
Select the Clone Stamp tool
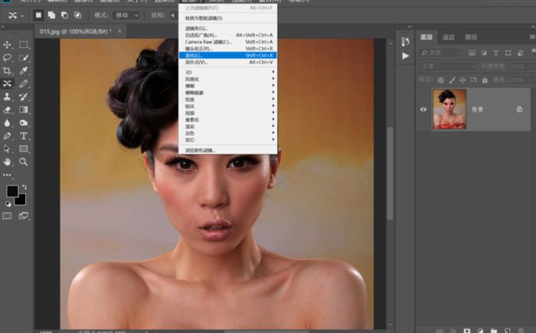8,97
